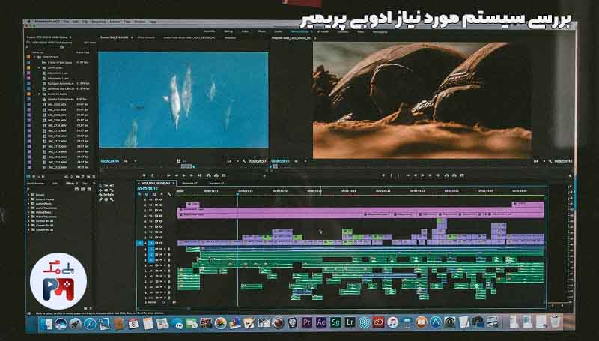Toggle sync lock on the highlighted V1 track
Viewport: 599px width, 341px height.
pyautogui.click(x=156, y=243)
